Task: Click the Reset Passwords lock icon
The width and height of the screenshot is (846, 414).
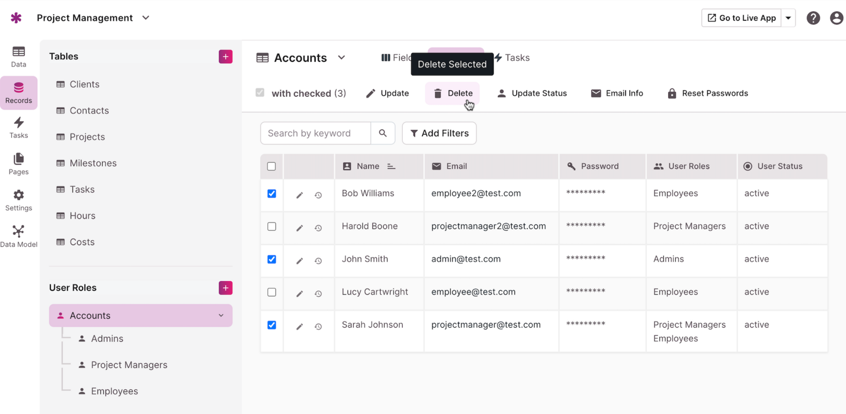Action: click(x=671, y=93)
